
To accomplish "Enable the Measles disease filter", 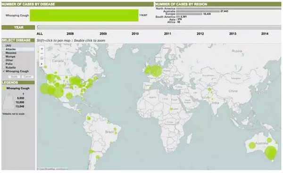I will (x=4, y=53).
